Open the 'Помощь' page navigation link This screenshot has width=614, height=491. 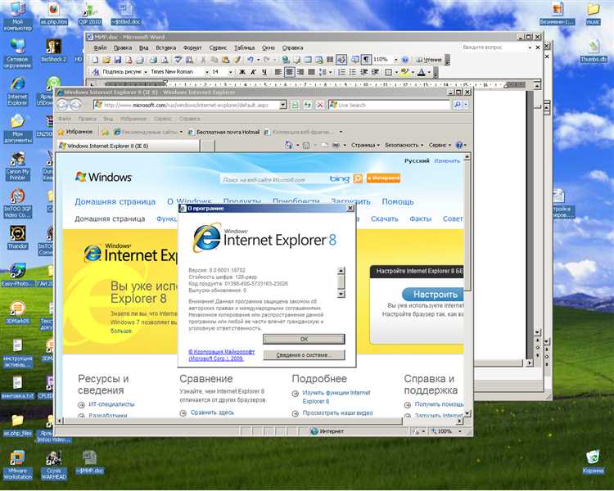click(397, 201)
